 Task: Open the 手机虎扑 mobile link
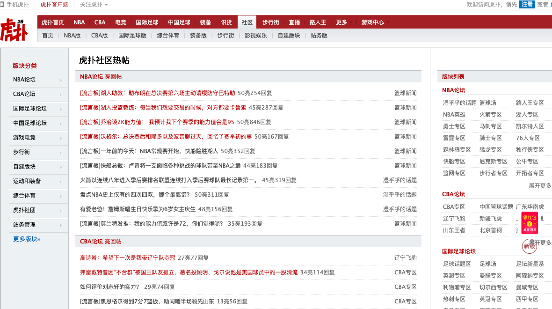(x=15, y=5)
